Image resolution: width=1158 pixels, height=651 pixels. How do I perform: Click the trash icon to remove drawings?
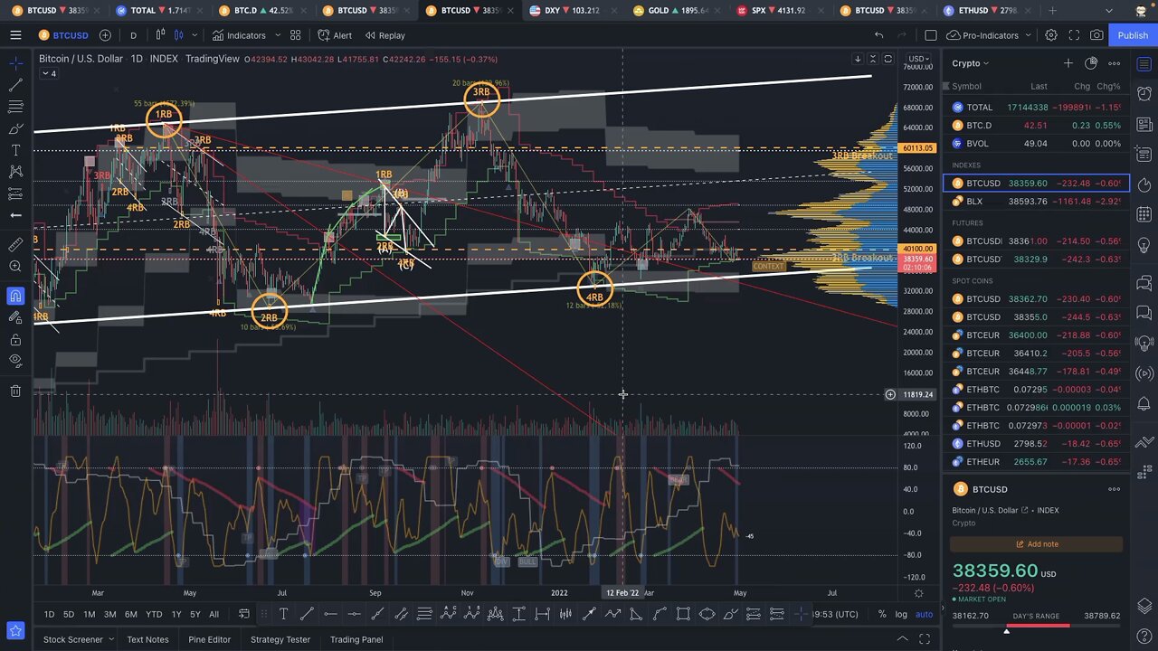pos(15,391)
